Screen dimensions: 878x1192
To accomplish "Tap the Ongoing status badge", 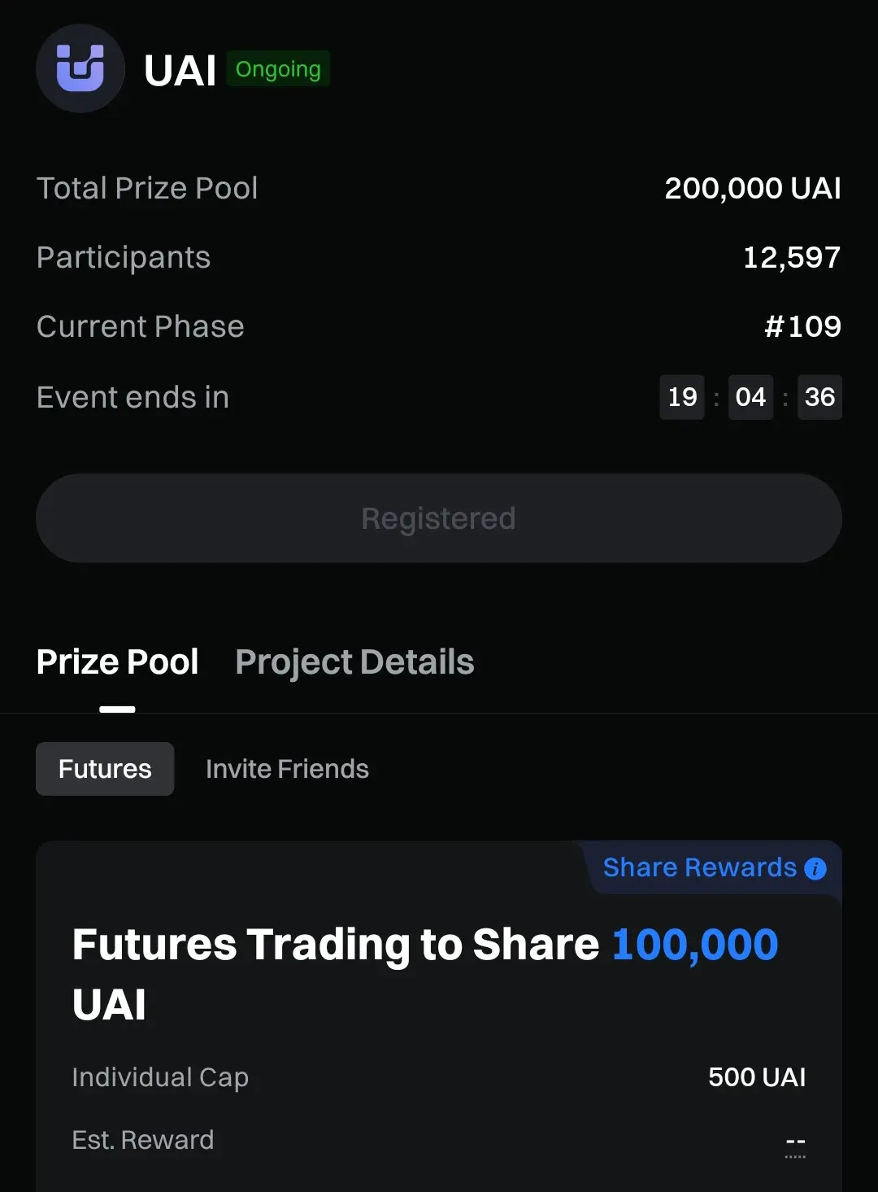I will 278,69.
